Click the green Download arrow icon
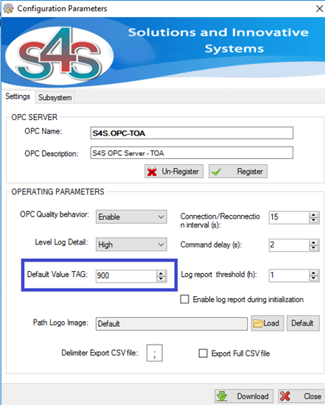 point(222,396)
